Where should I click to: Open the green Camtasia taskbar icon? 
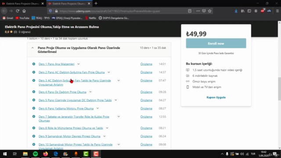coord(86,154)
